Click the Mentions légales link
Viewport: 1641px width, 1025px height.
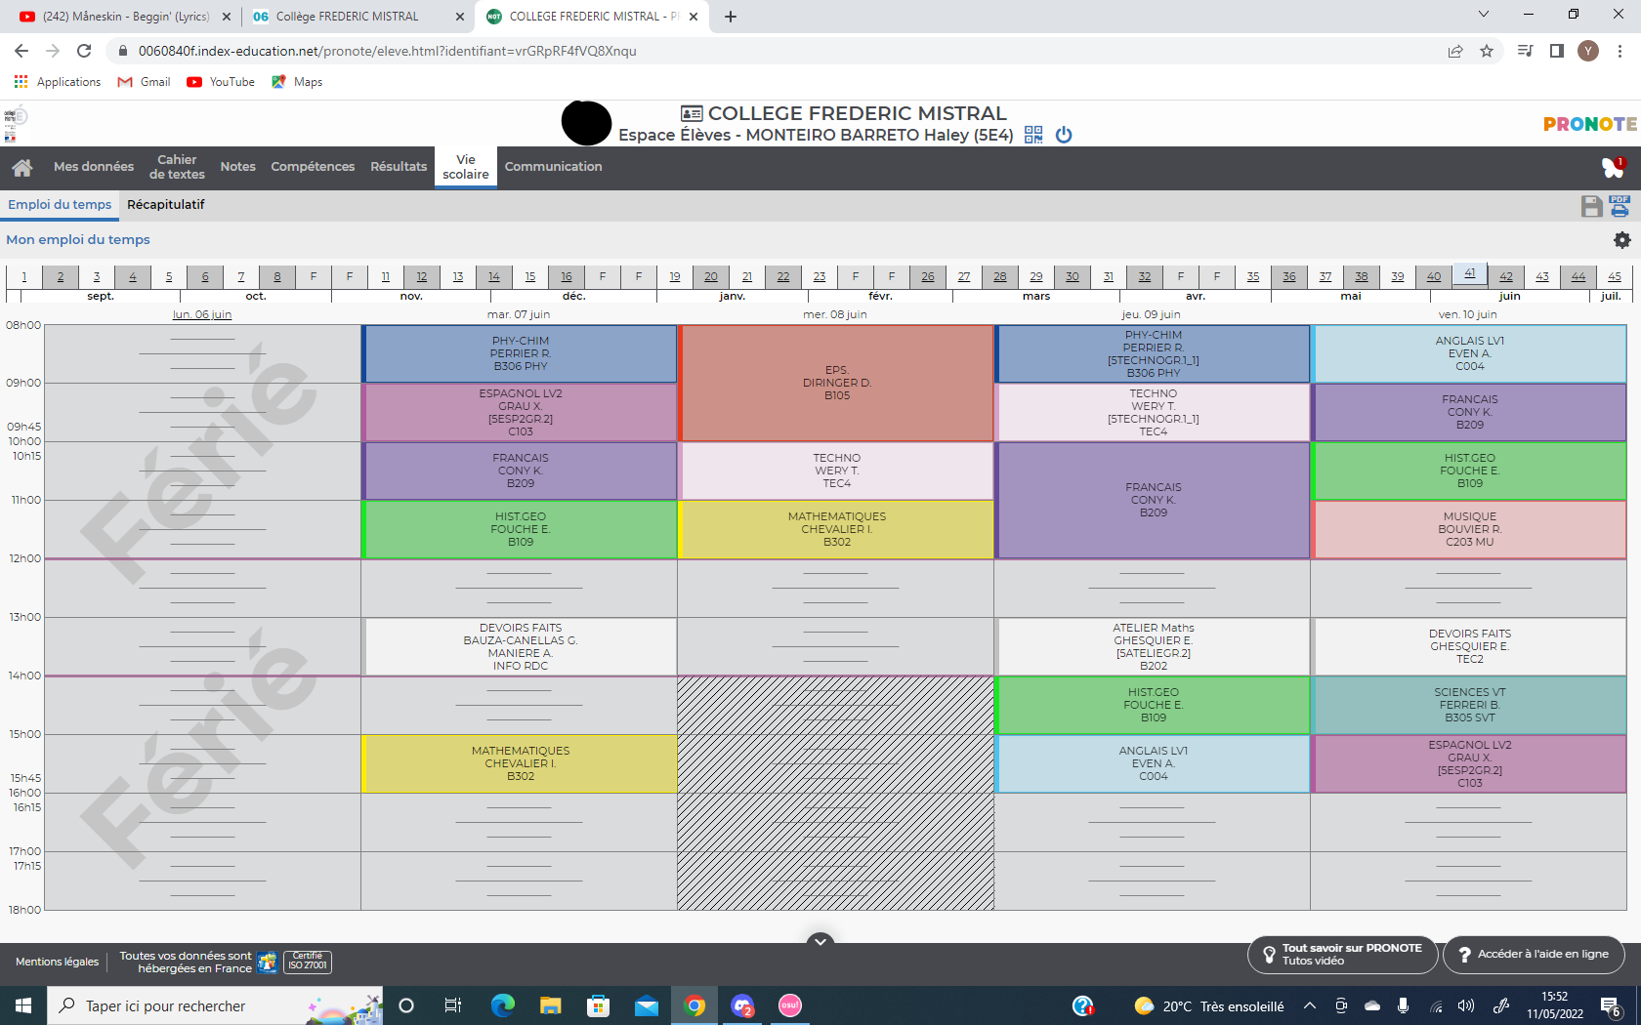click(x=57, y=962)
